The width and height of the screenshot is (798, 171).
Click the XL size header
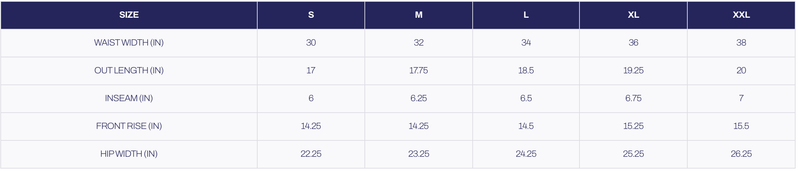pos(633,15)
